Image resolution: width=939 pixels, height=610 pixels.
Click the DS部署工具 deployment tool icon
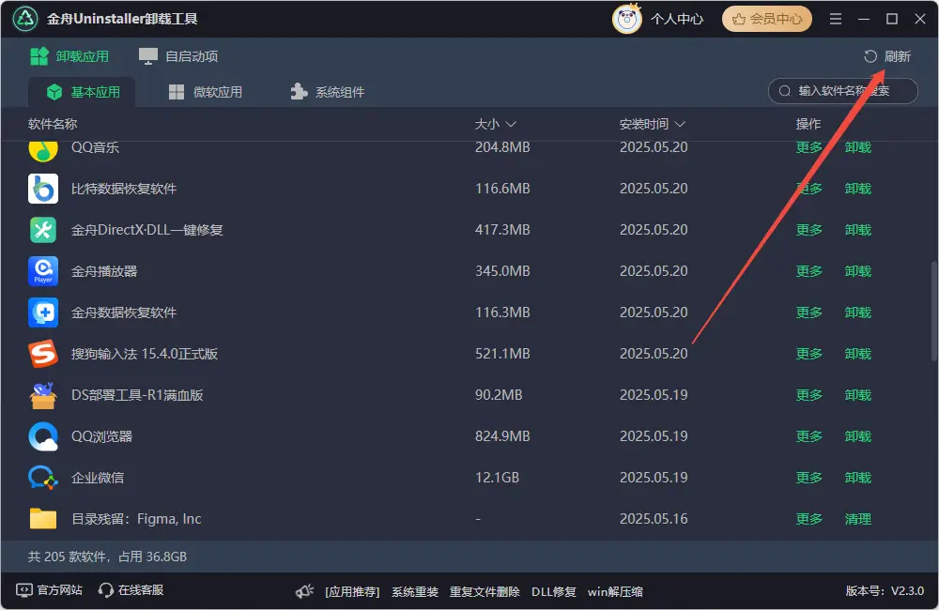click(x=41, y=394)
